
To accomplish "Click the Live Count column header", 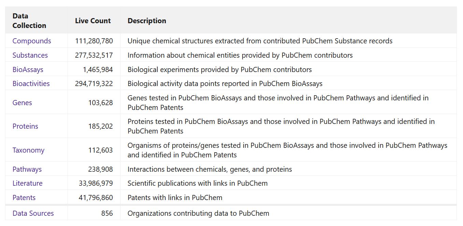I will [93, 21].
